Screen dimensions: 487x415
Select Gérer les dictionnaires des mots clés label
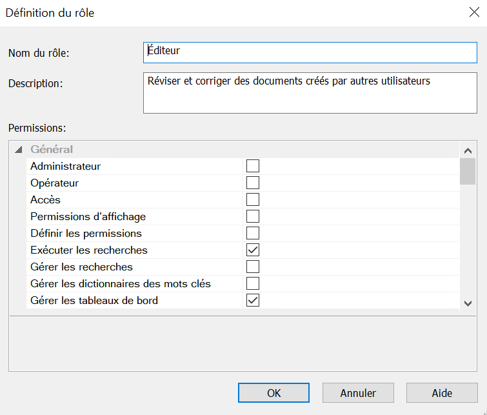click(121, 284)
